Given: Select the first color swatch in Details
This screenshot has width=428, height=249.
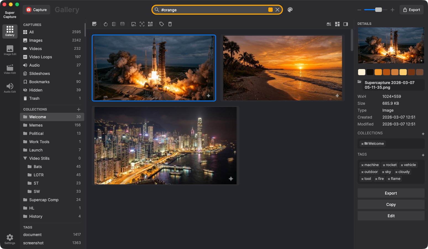Looking at the screenshot, I should (x=361, y=72).
